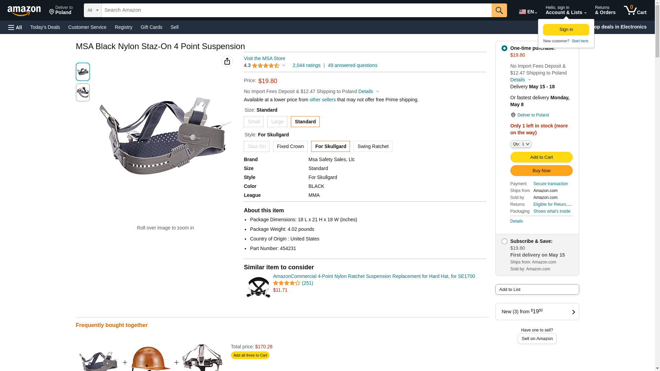Click the Add to Cart button
The width and height of the screenshot is (660, 371).
pos(541,157)
